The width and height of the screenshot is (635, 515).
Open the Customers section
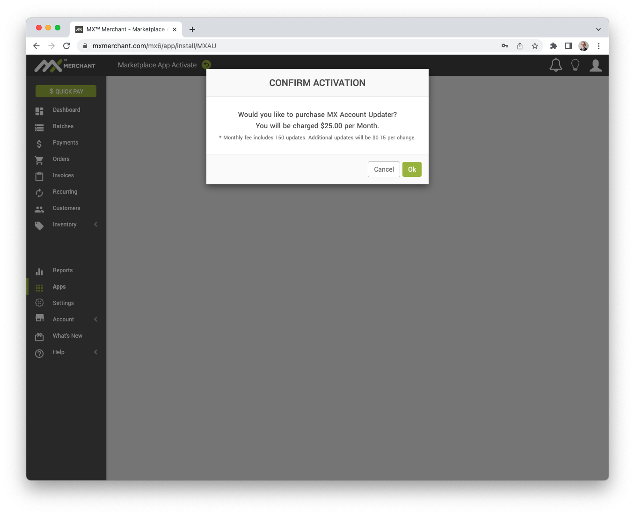(x=66, y=208)
